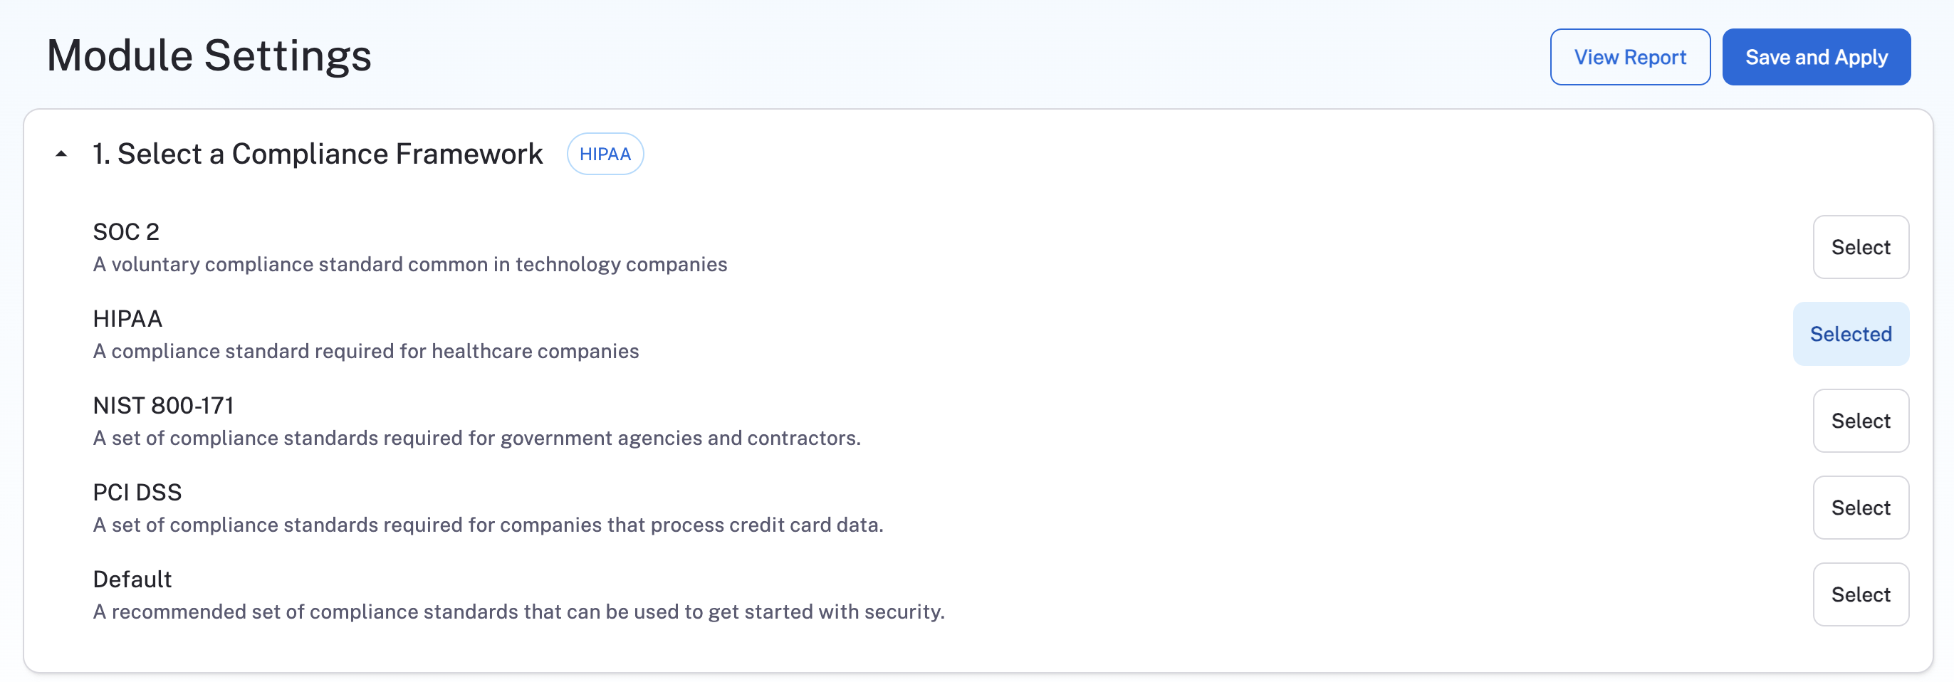
Task: Click the Module Settings page title
Action: click(209, 56)
